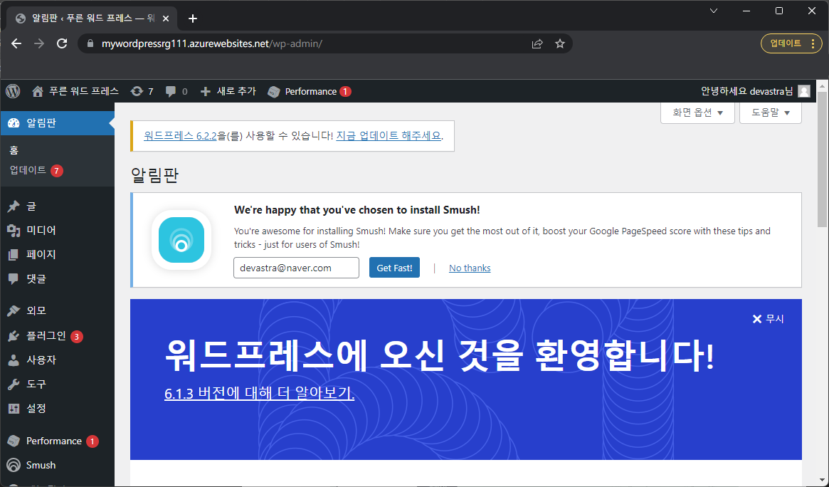Expand the 화면 옵션 screen options panel
This screenshot has height=487, width=829.
click(x=697, y=112)
